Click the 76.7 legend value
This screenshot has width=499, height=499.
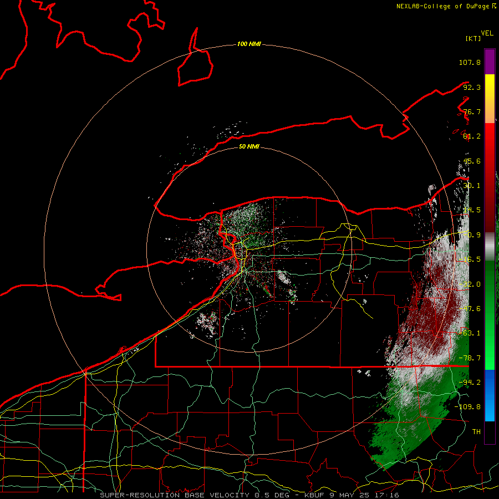point(472,111)
